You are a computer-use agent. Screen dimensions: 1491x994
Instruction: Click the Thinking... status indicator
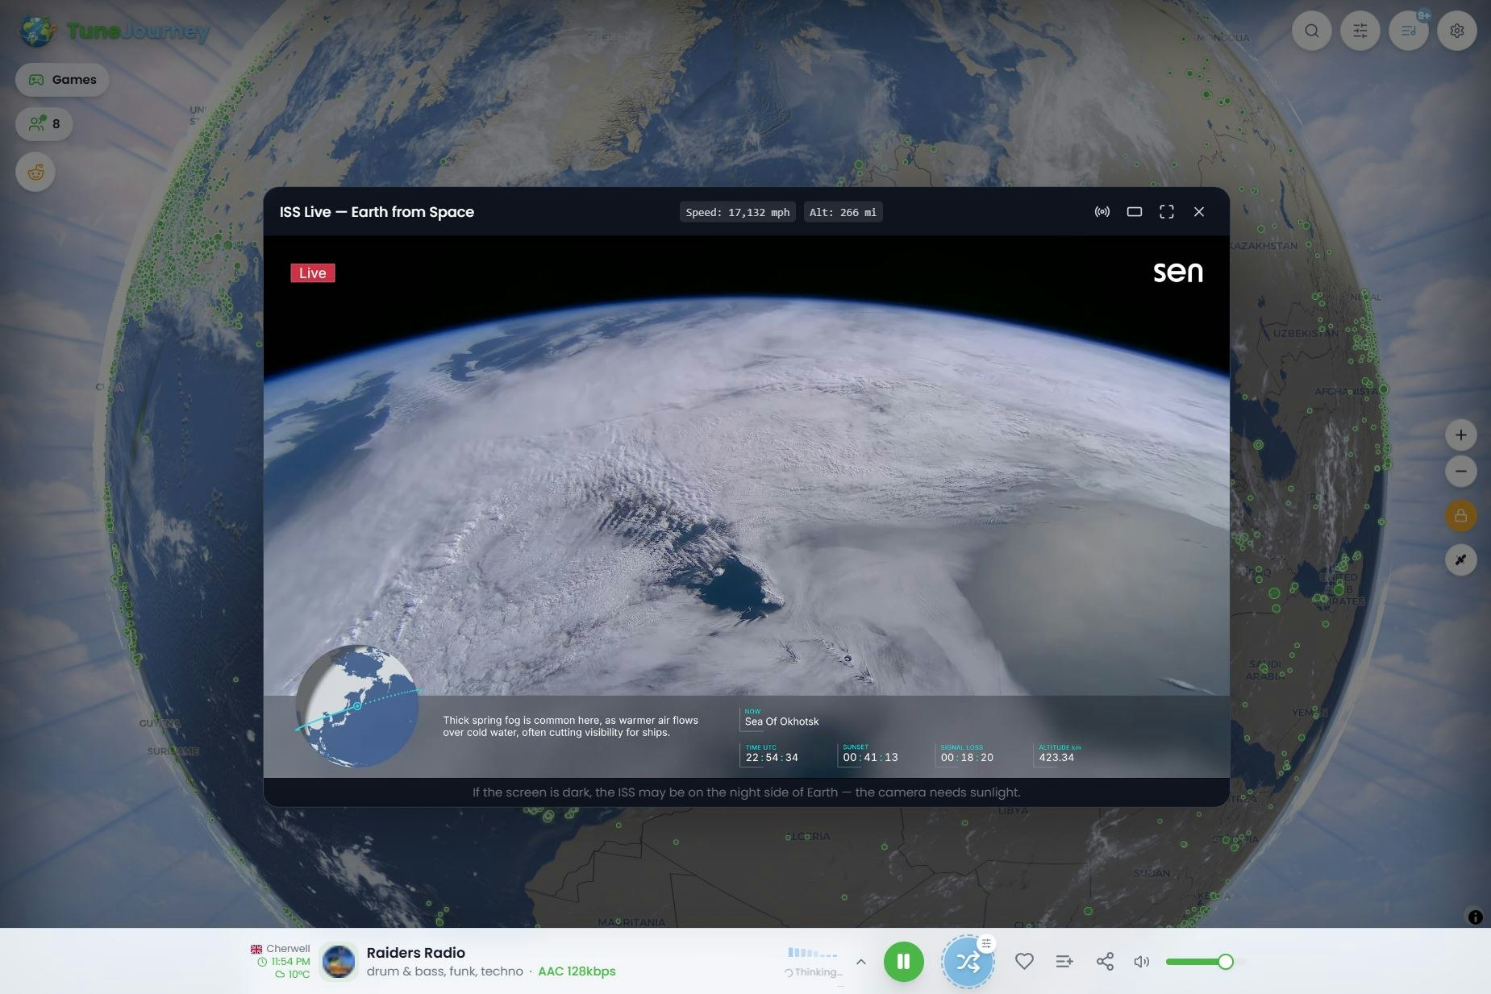point(814,972)
